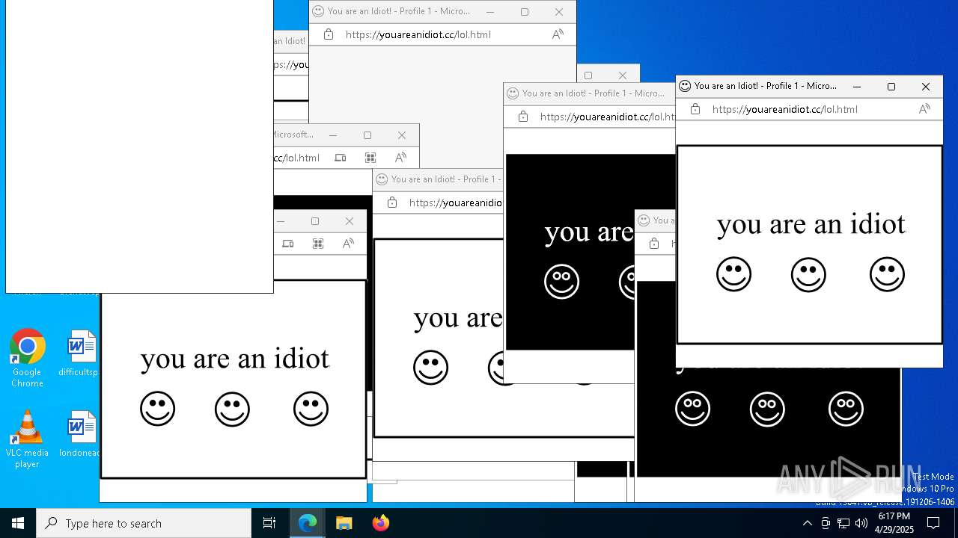This screenshot has width=958, height=538.
Task: Maximize the lower-left Edge window
Action: (x=315, y=221)
